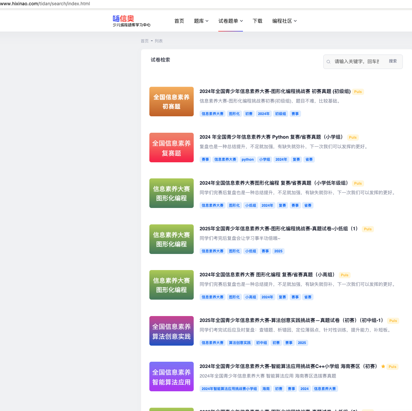Open the 下载 navigation item

click(257, 21)
